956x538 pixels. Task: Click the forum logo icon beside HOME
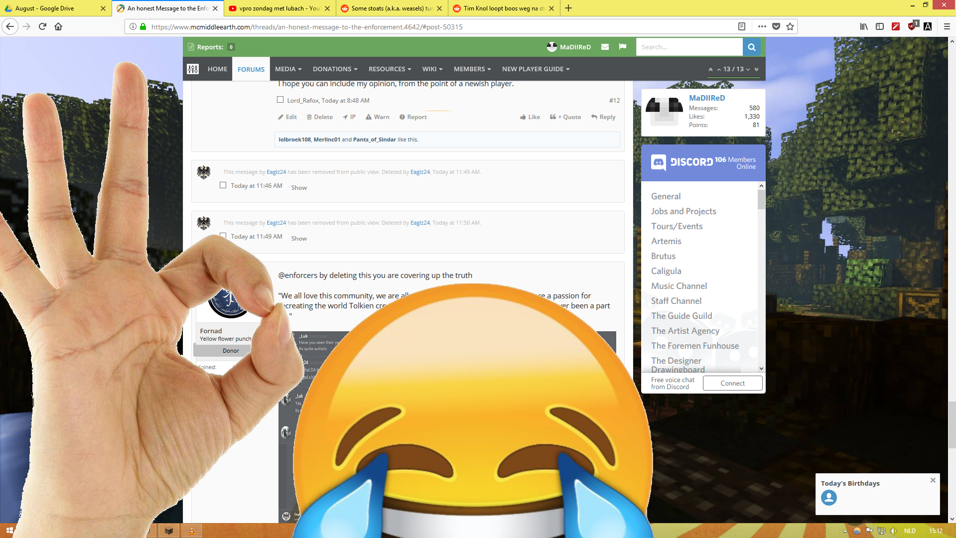[193, 69]
